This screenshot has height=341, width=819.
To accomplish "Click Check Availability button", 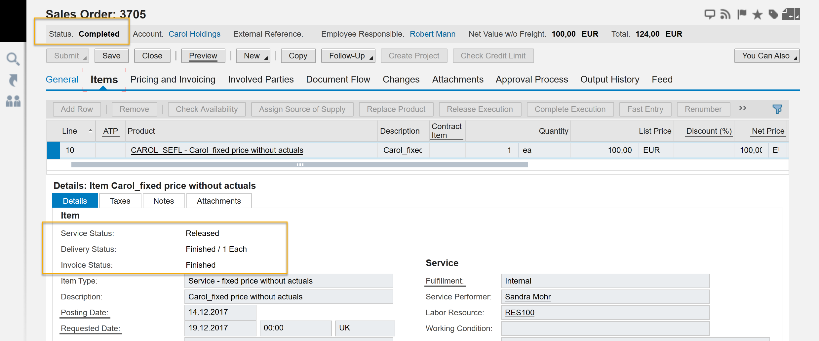I will pyautogui.click(x=207, y=109).
